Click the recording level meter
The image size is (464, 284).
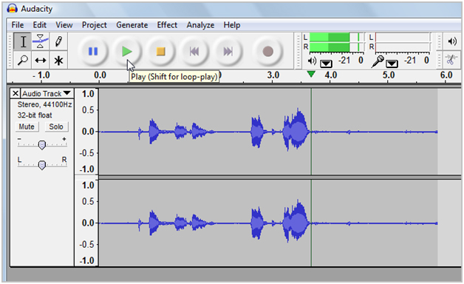[x=403, y=42]
